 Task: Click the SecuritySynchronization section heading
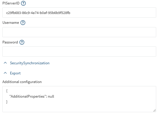[30, 63]
